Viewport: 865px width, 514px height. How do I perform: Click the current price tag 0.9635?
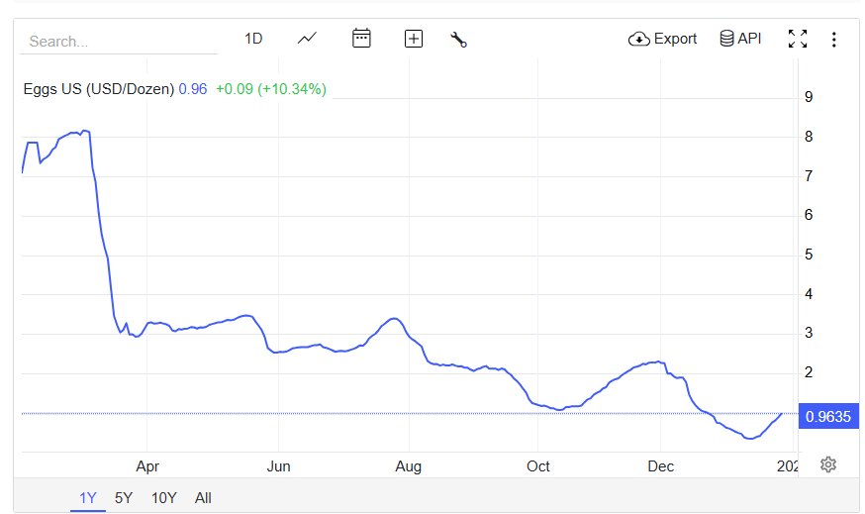tap(828, 416)
